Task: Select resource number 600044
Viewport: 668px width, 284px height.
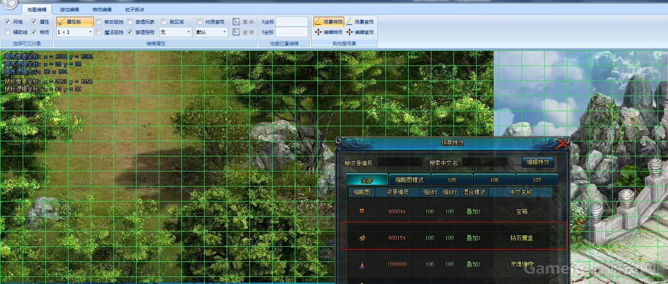Action: pyautogui.click(x=397, y=211)
